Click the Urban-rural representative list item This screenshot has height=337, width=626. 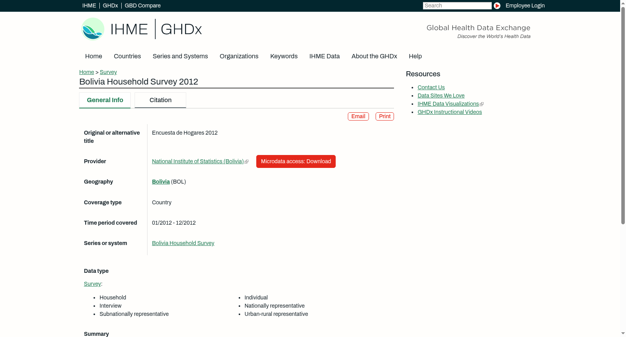276,314
